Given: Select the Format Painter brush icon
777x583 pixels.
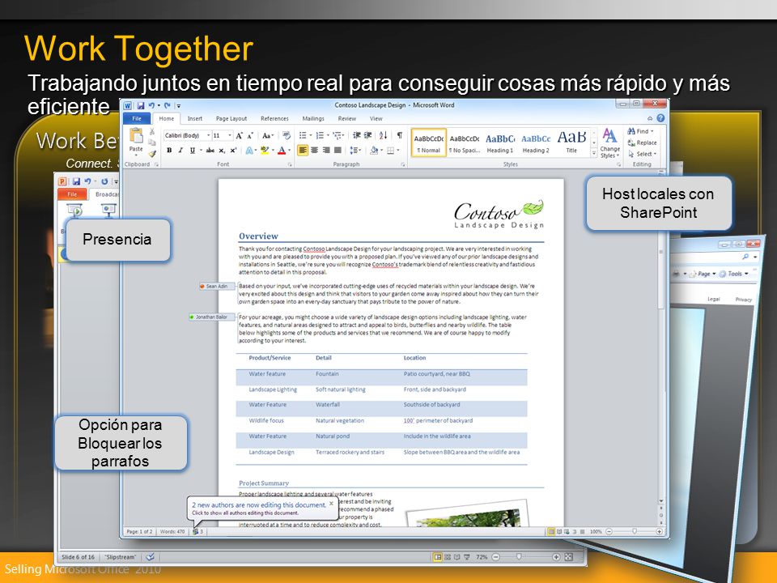Looking at the screenshot, I should (152, 154).
